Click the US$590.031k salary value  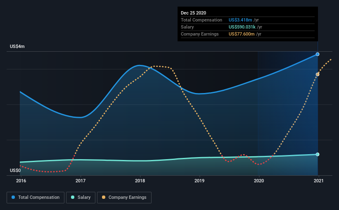tap(242, 27)
